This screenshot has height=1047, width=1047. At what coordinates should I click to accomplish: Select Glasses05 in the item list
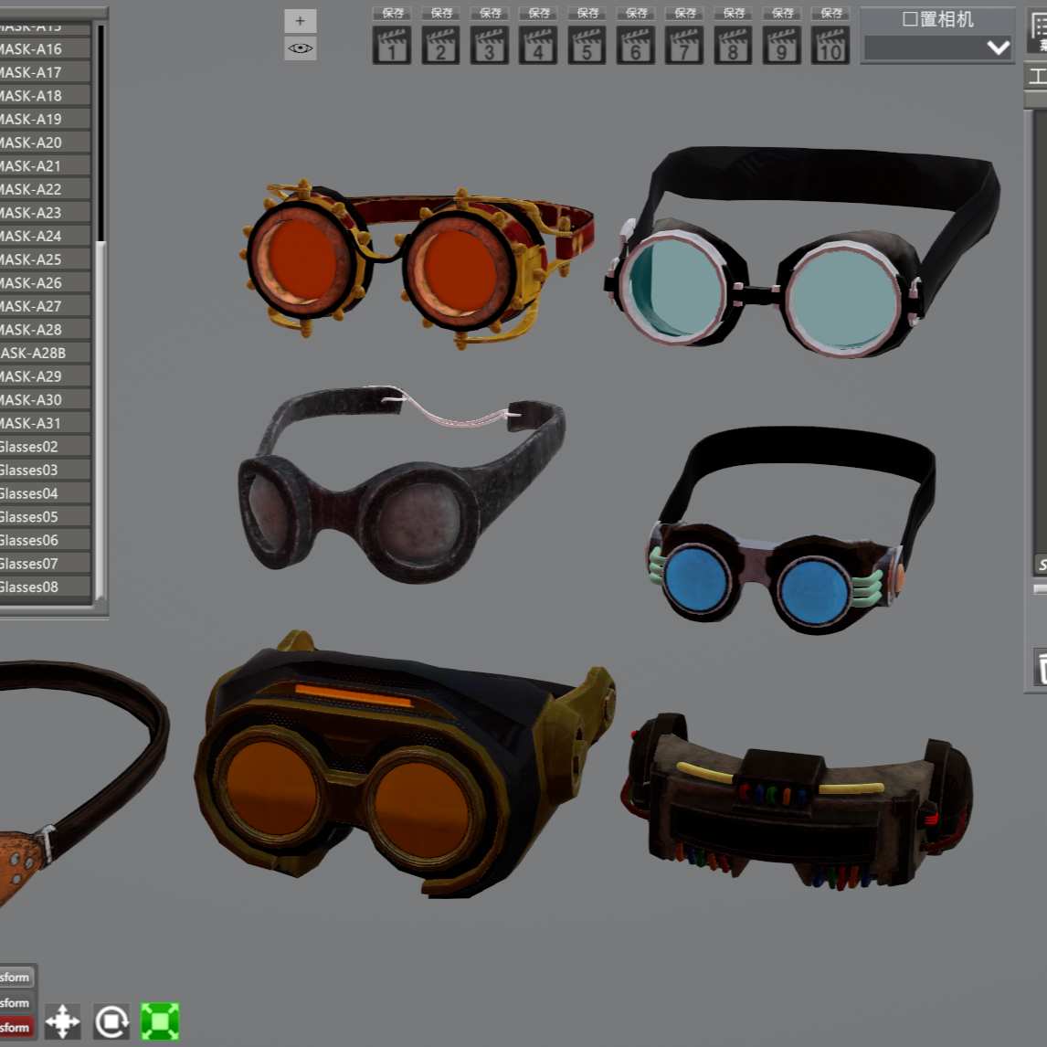pyautogui.click(x=45, y=516)
